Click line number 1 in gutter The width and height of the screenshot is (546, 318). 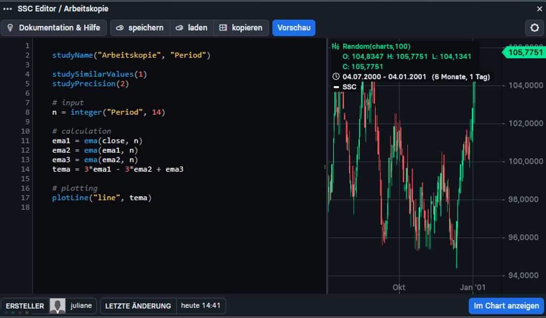pyautogui.click(x=27, y=46)
